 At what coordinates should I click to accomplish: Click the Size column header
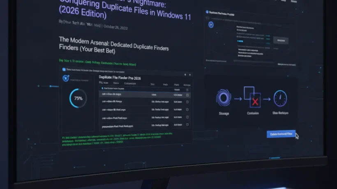click(x=152, y=84)
